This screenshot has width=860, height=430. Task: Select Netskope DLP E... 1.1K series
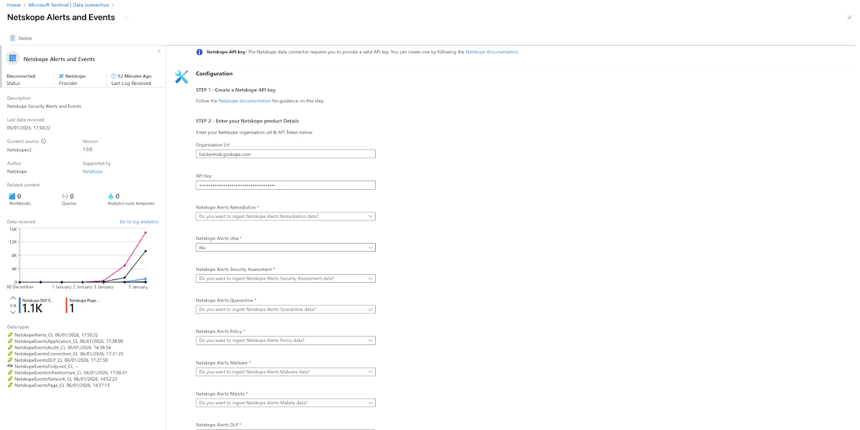pyautogui.click(x=37, y=305)
